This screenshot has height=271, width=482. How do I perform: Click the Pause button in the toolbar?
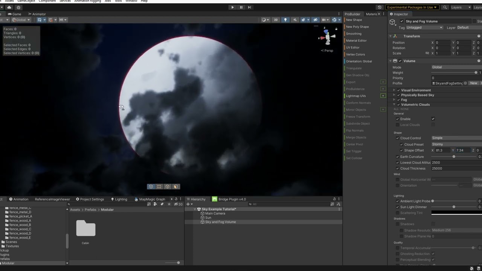pyautogui.click(x=241, y=7)
